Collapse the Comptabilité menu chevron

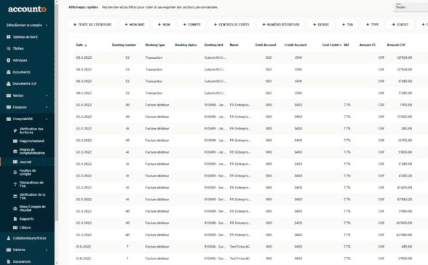click(x=47, y=119)
